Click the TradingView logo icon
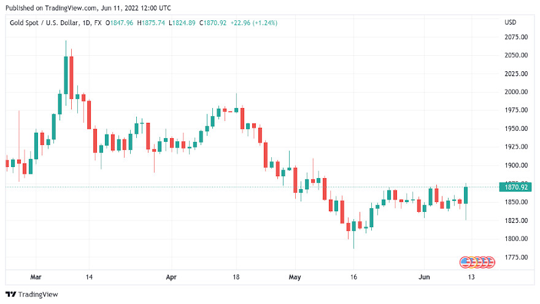Image resolution: width=540 pixels, height=304 pixels. tap(10, 294)
